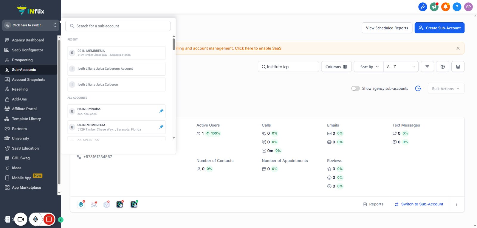Follow Click here to enable SaaS link
Screen dimensions: 477x228
pyautogui.click(x=258, y=48)
